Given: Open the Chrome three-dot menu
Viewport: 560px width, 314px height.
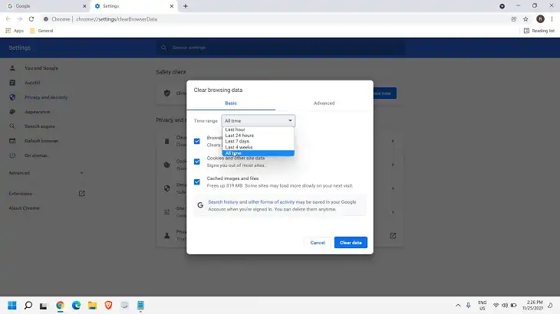Looking at the screenshot, I should point(552,19).
